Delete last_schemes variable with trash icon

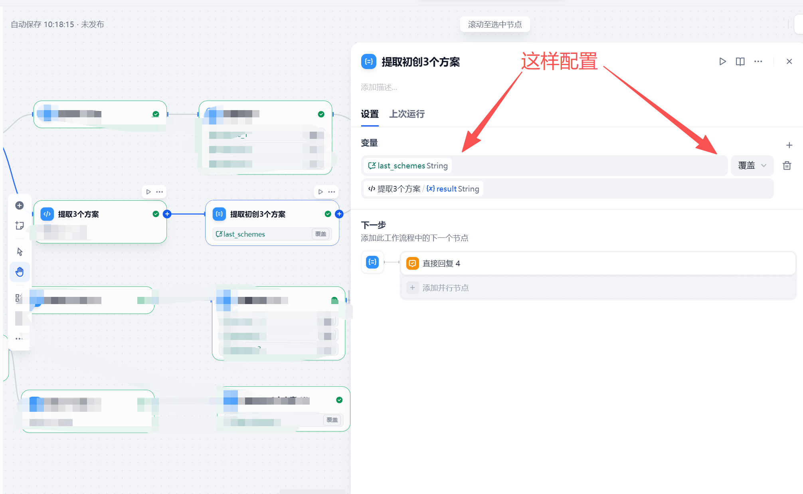point(787,165)
